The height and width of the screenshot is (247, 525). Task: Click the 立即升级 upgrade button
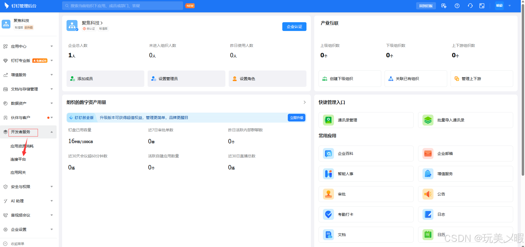297,118
